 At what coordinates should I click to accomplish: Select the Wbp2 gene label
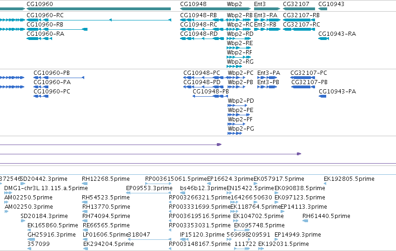pyautogui.click(x=235, y=4)
